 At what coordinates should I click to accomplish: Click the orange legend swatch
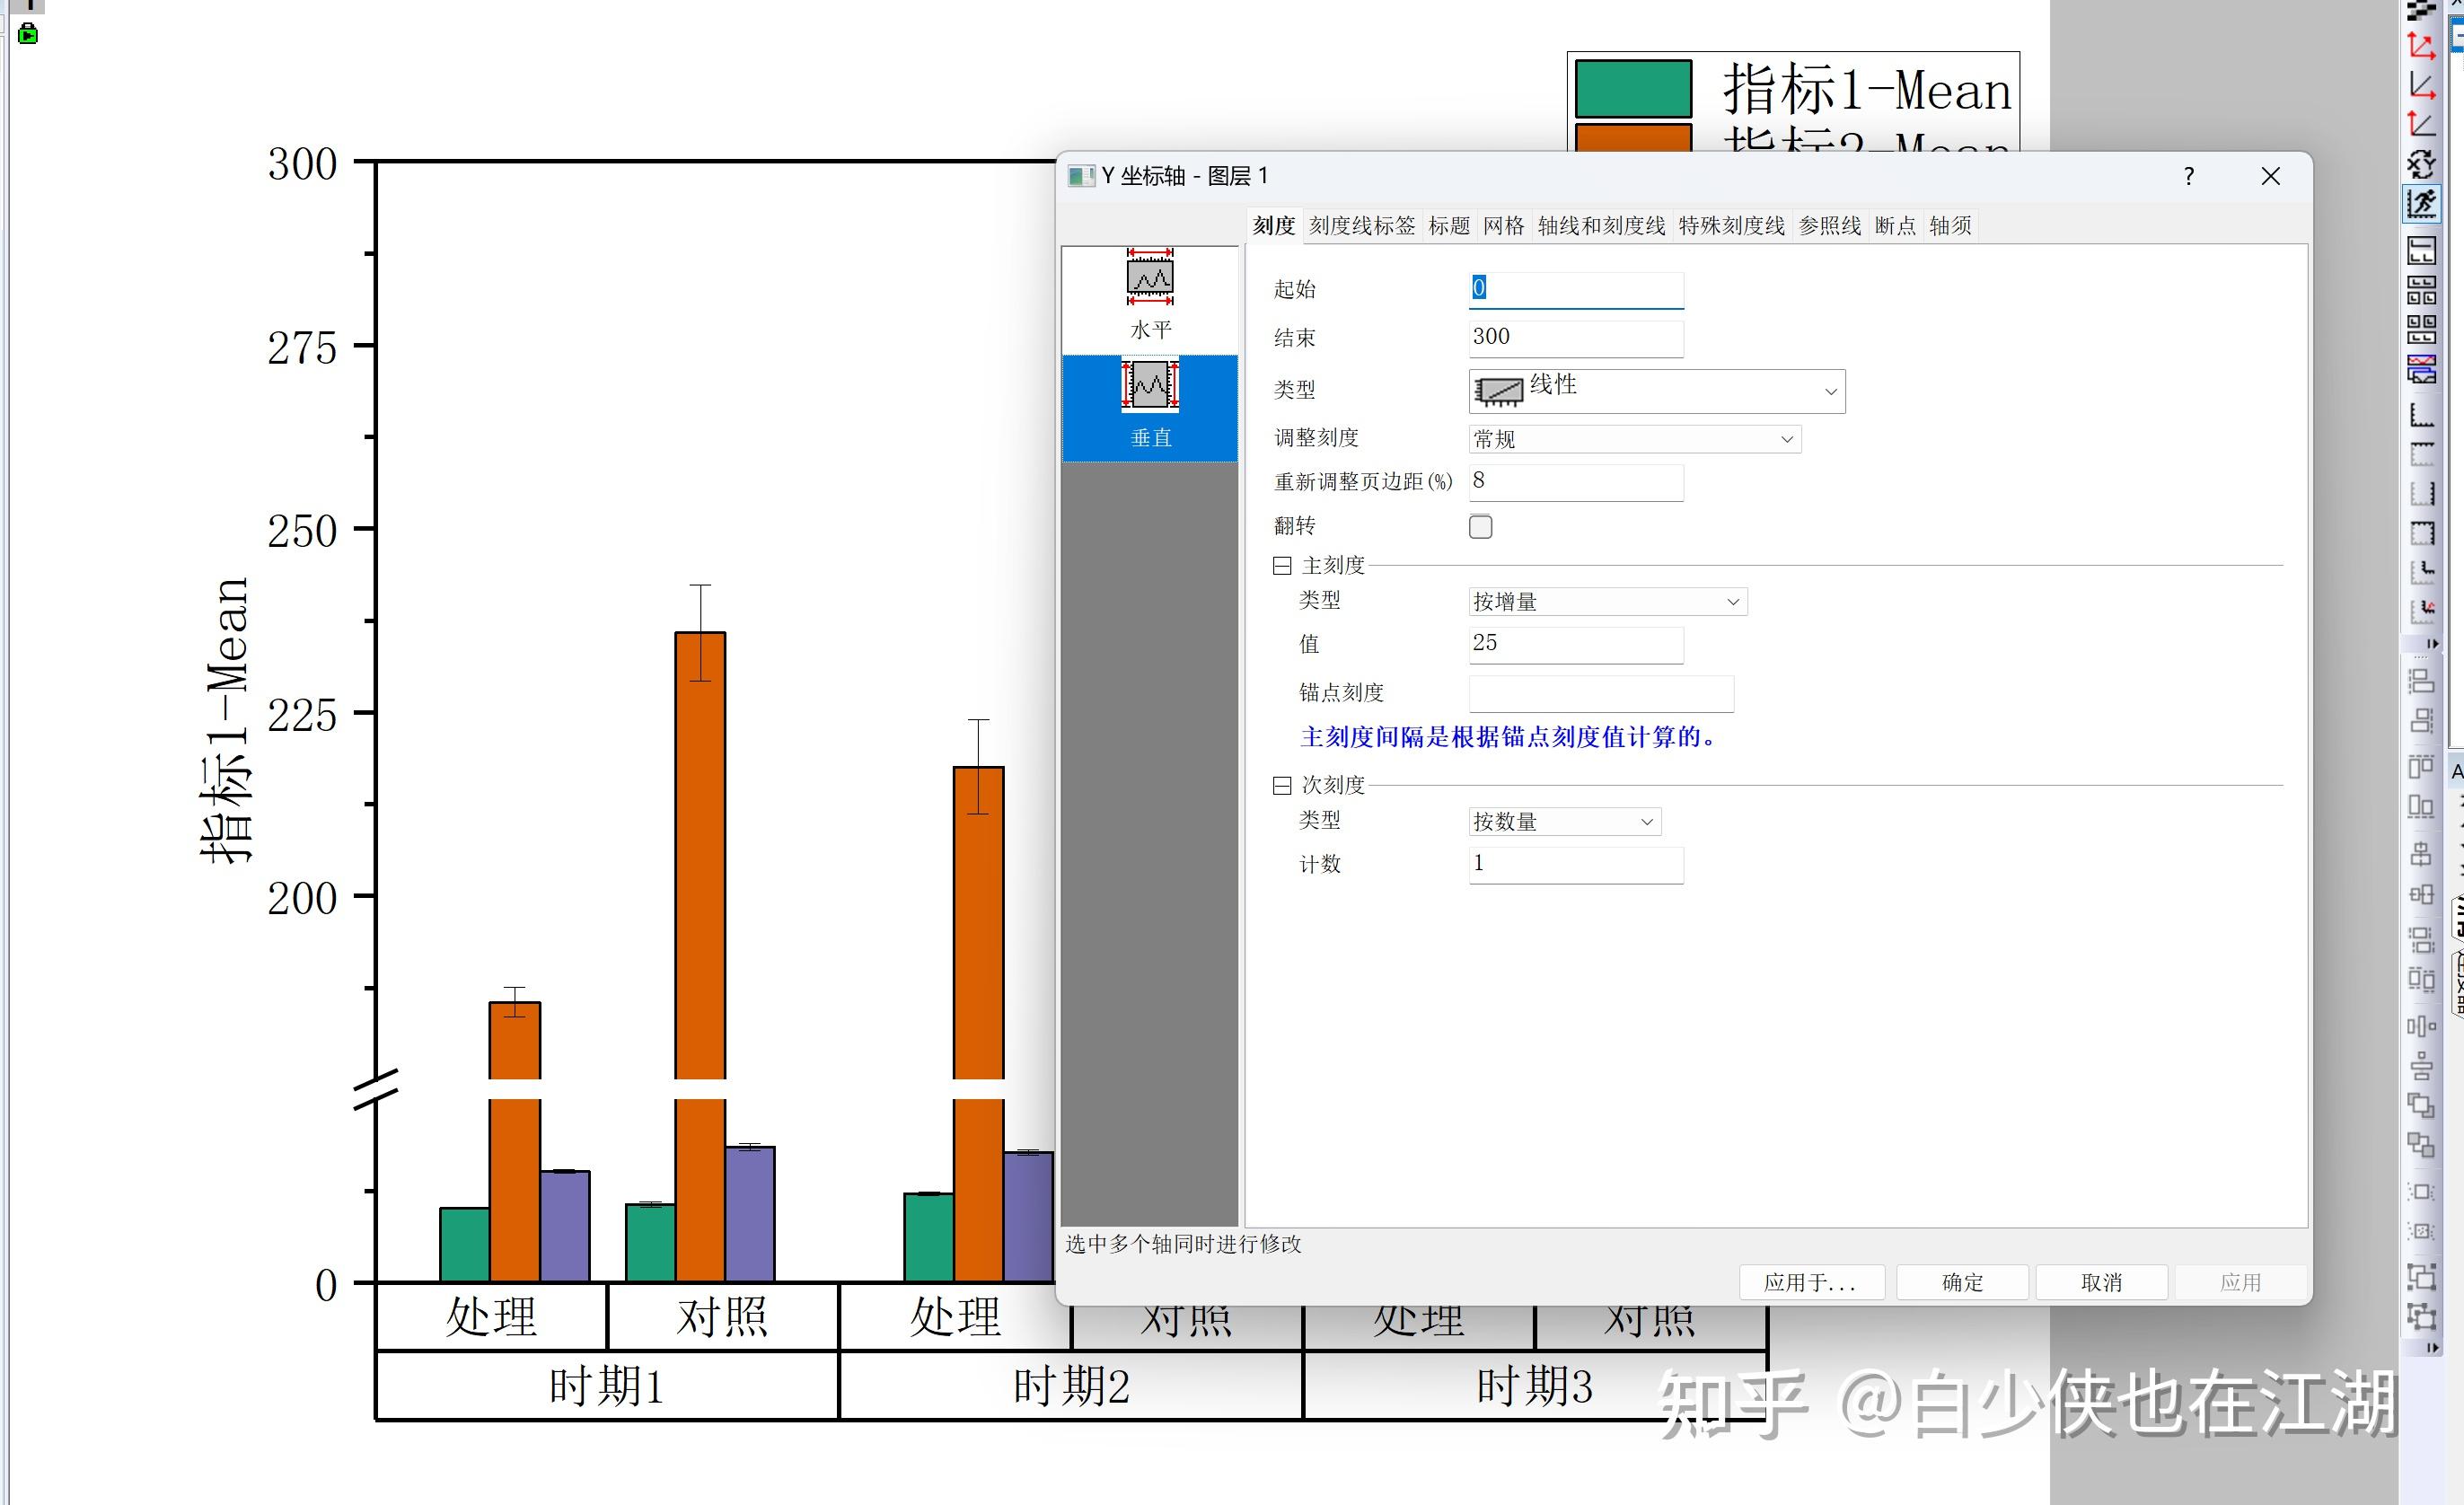click(1633, 137)
